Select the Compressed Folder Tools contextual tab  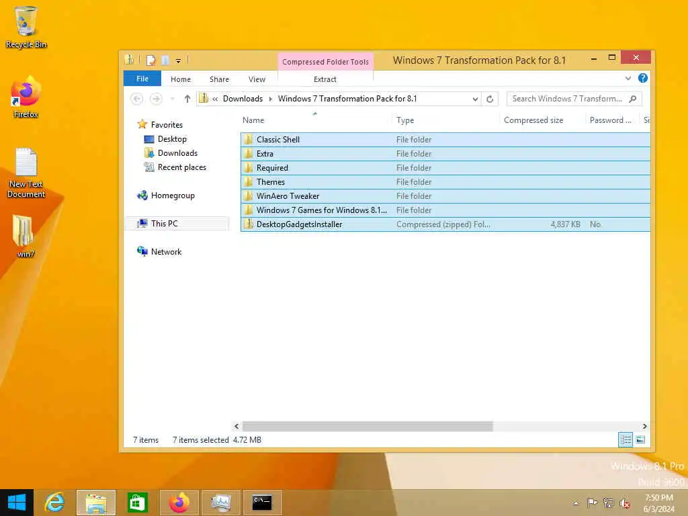325,62
